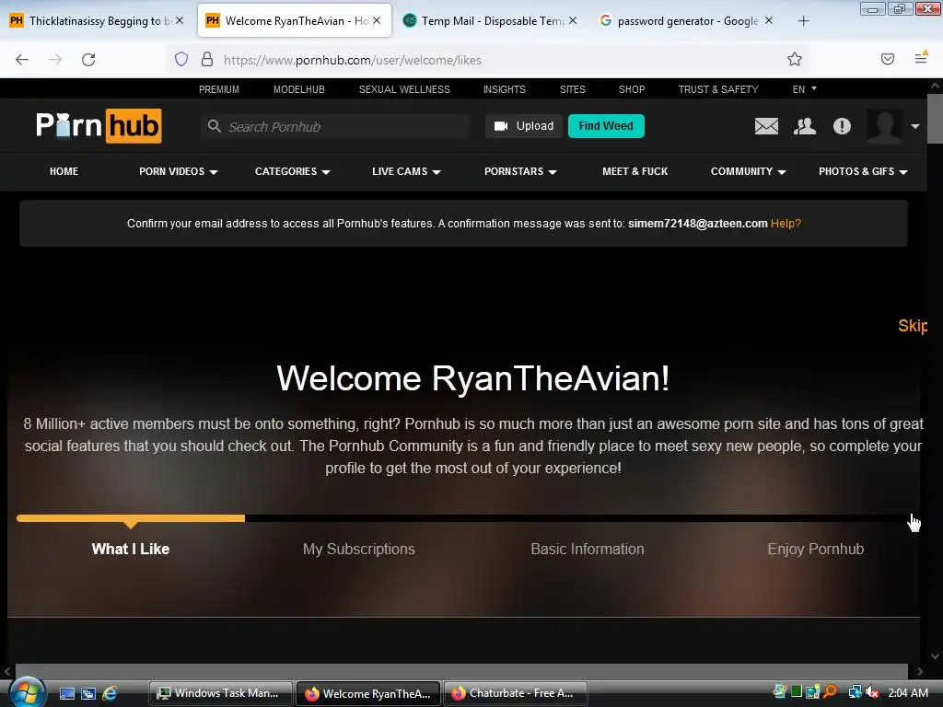Open the SHOP top link

coord(632,89)
